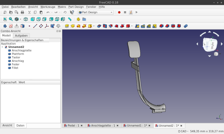Viewport: 224px width, 134px height.
Task: Click the Boolean operation icon
Action: (x=185, y=26)
